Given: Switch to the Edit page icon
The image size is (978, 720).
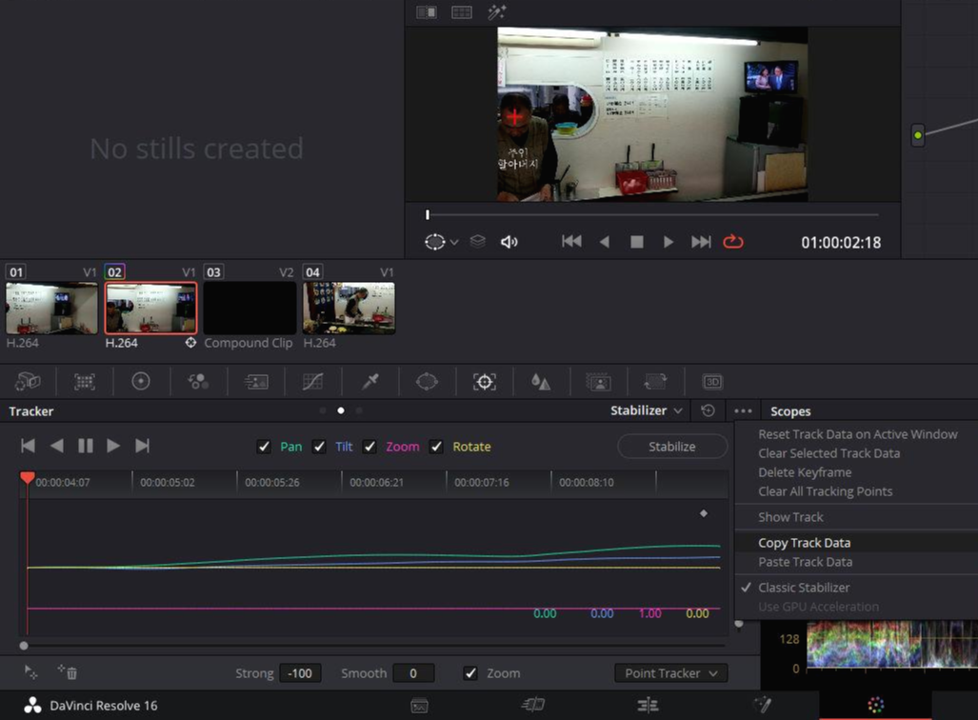Looking at the screenshot, I should 649,705.
